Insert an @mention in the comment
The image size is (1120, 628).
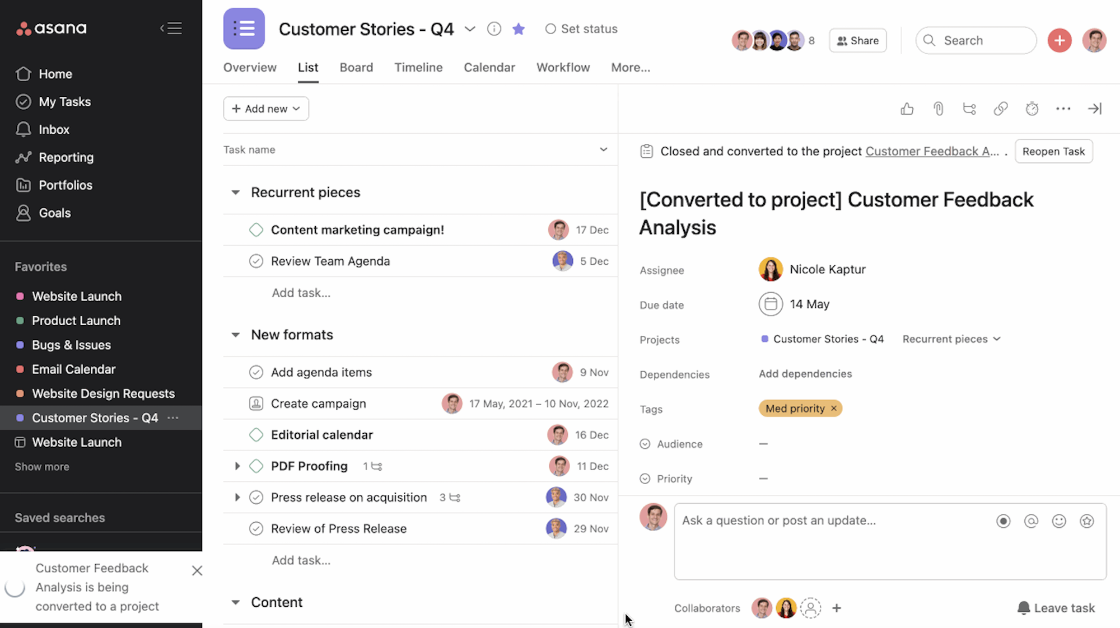coord(1031,521)
